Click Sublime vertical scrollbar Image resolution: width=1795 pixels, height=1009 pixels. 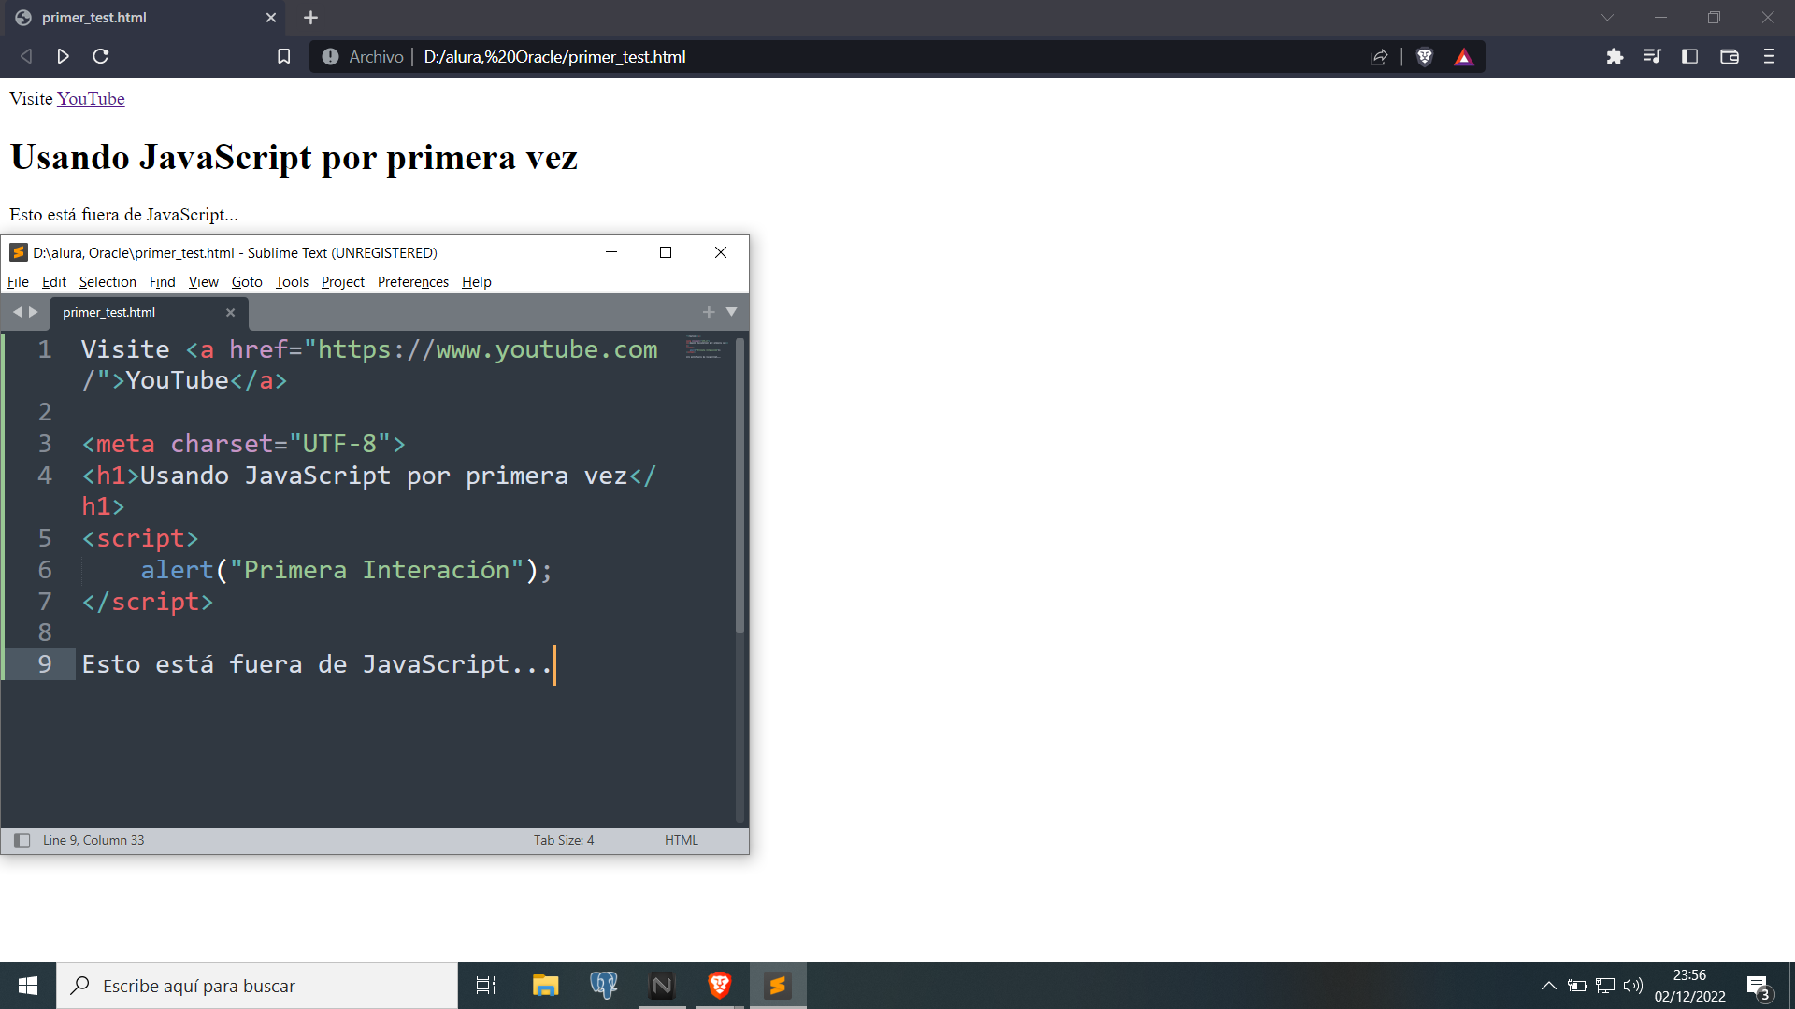point(740,486)
